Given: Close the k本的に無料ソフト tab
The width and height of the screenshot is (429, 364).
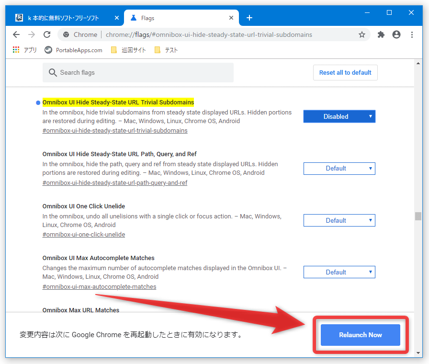Looking at the screenshot, I should point(117,18).
